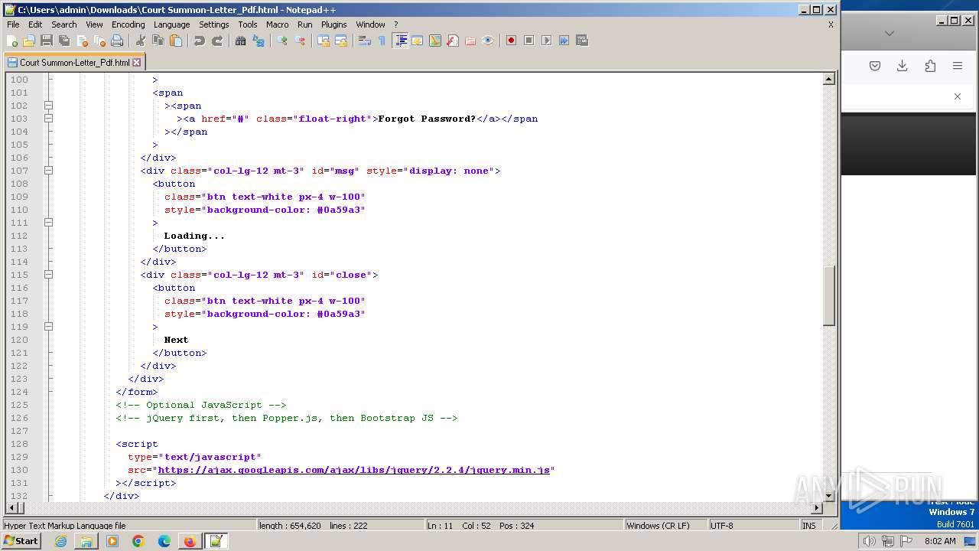979x551 pixels.
Task: Toggle synchronize vertical scrolling
Action: click(x=323, y=41)
